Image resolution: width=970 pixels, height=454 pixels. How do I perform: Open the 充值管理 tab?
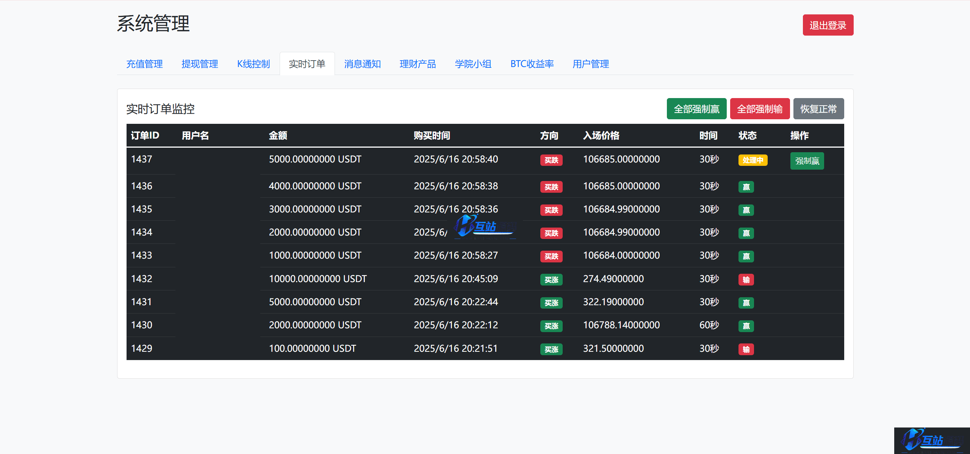pos(144,64)
